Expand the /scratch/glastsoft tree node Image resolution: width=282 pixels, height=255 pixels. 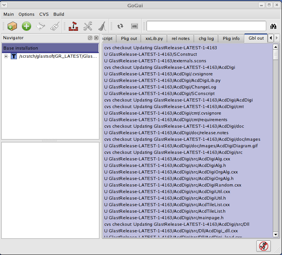[6, 57]
